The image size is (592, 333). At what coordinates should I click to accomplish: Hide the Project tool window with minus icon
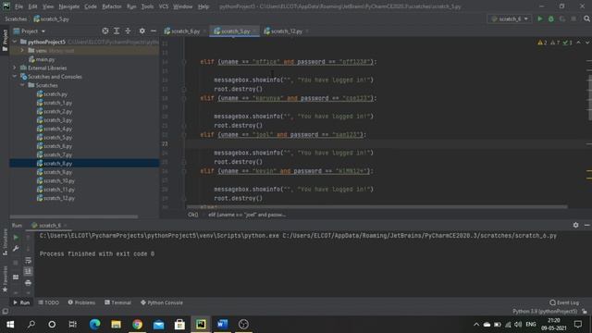tap(154, 31)
